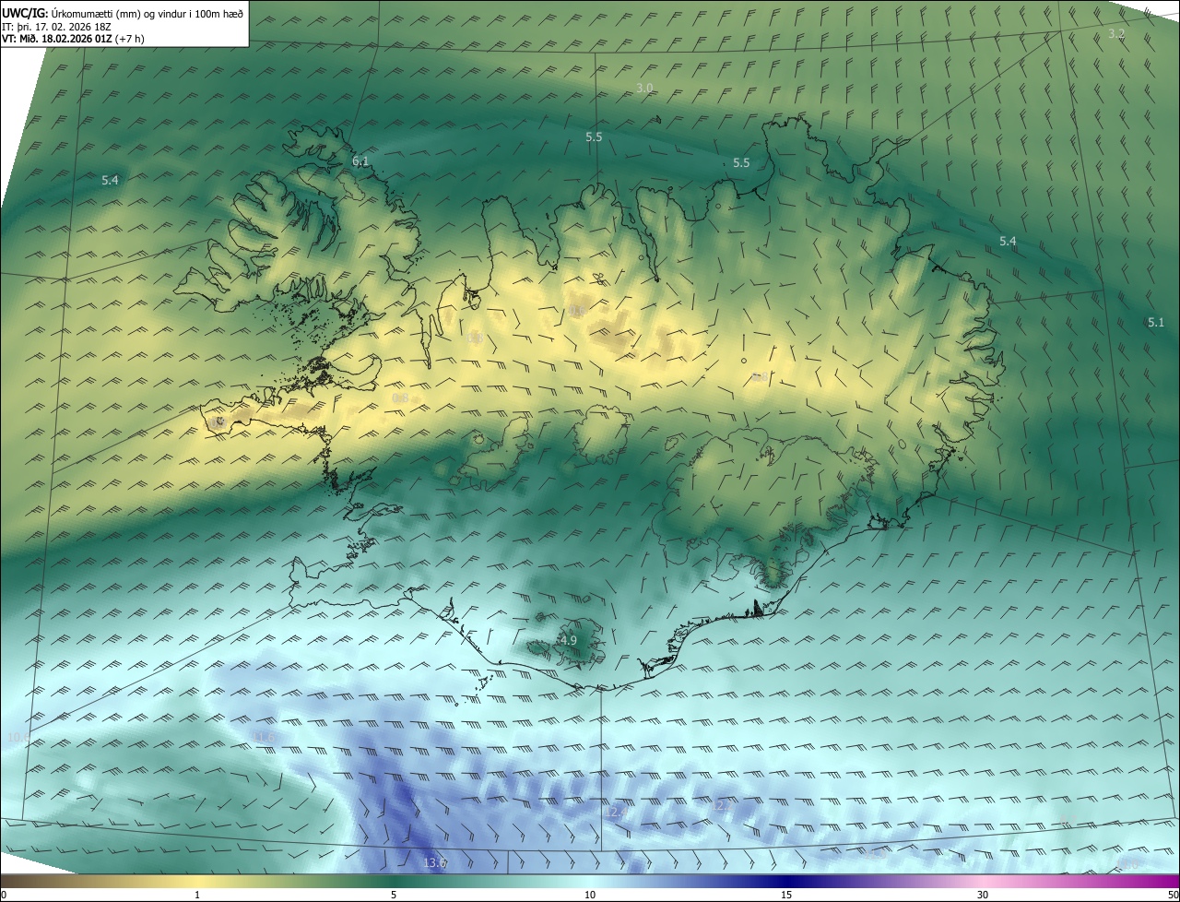Click the precipitable water colour scale bar

point(590,881)
